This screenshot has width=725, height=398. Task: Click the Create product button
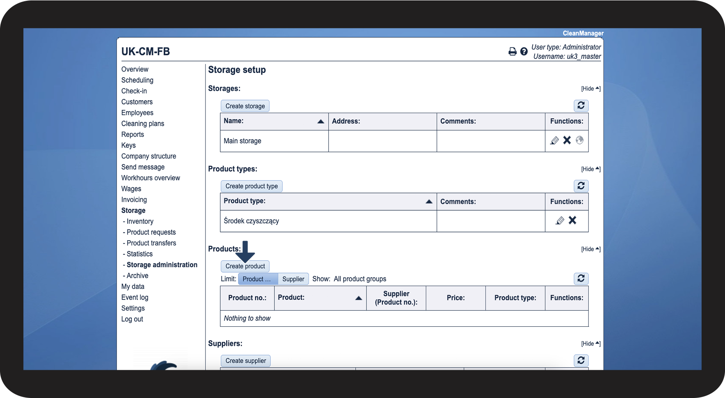point(245,266)
